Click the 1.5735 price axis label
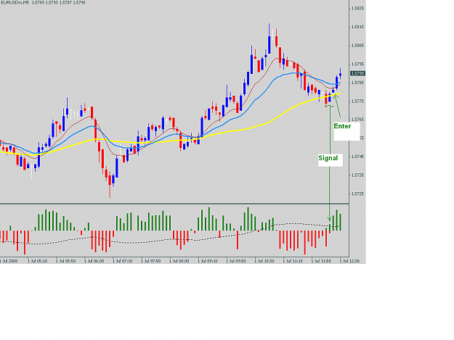Viewport: 454px width, 340px height. click(357, 175)
